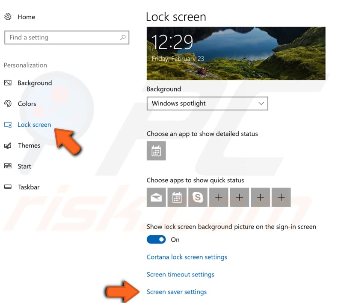Open Screen saver settings link
Screen dimensions: 338x303
click(x=177, y=292)
